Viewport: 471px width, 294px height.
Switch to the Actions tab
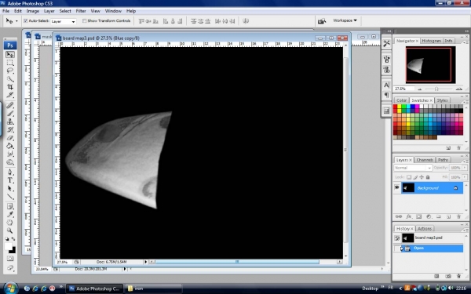[x=425, y=229]
